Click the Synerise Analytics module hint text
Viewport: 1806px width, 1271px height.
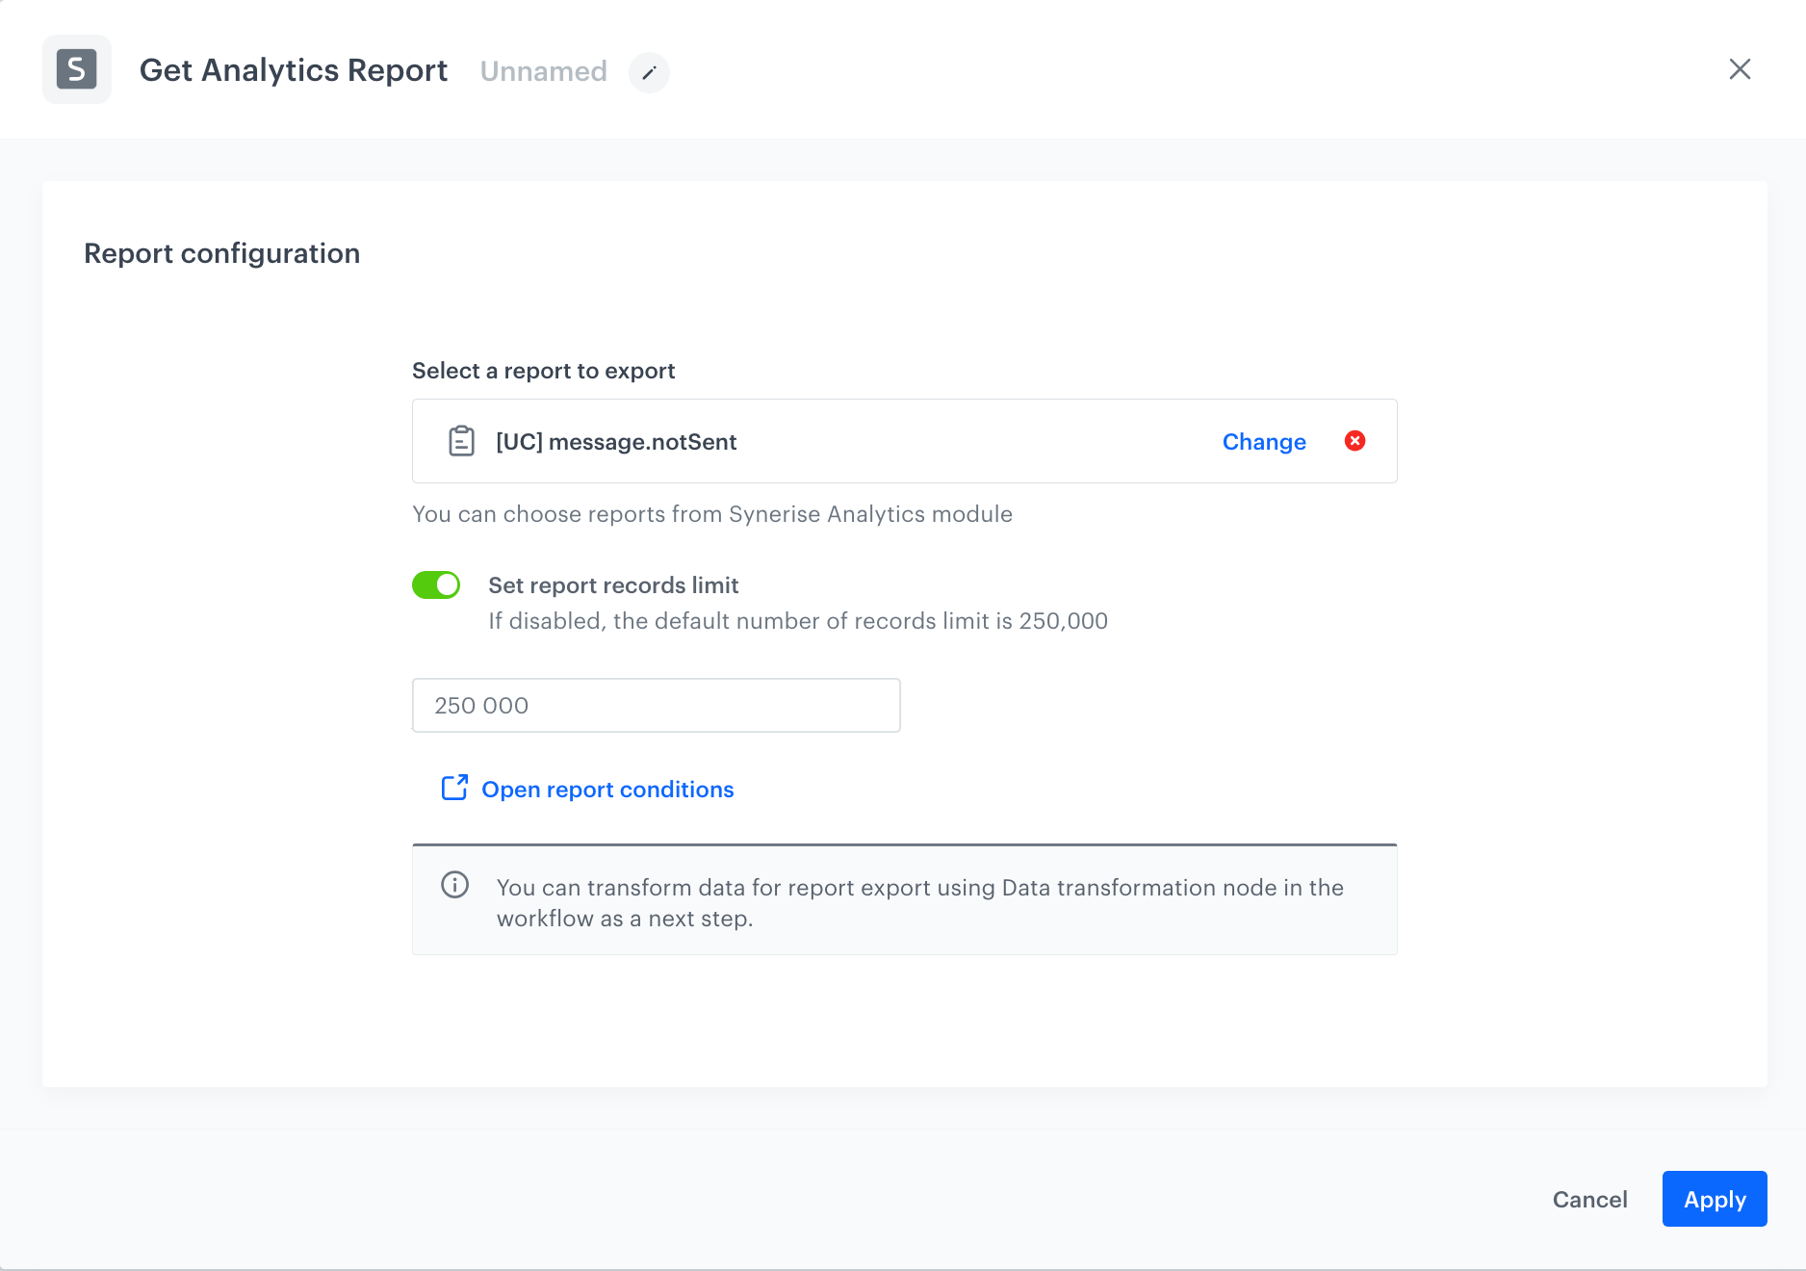[x=711, y=514]
